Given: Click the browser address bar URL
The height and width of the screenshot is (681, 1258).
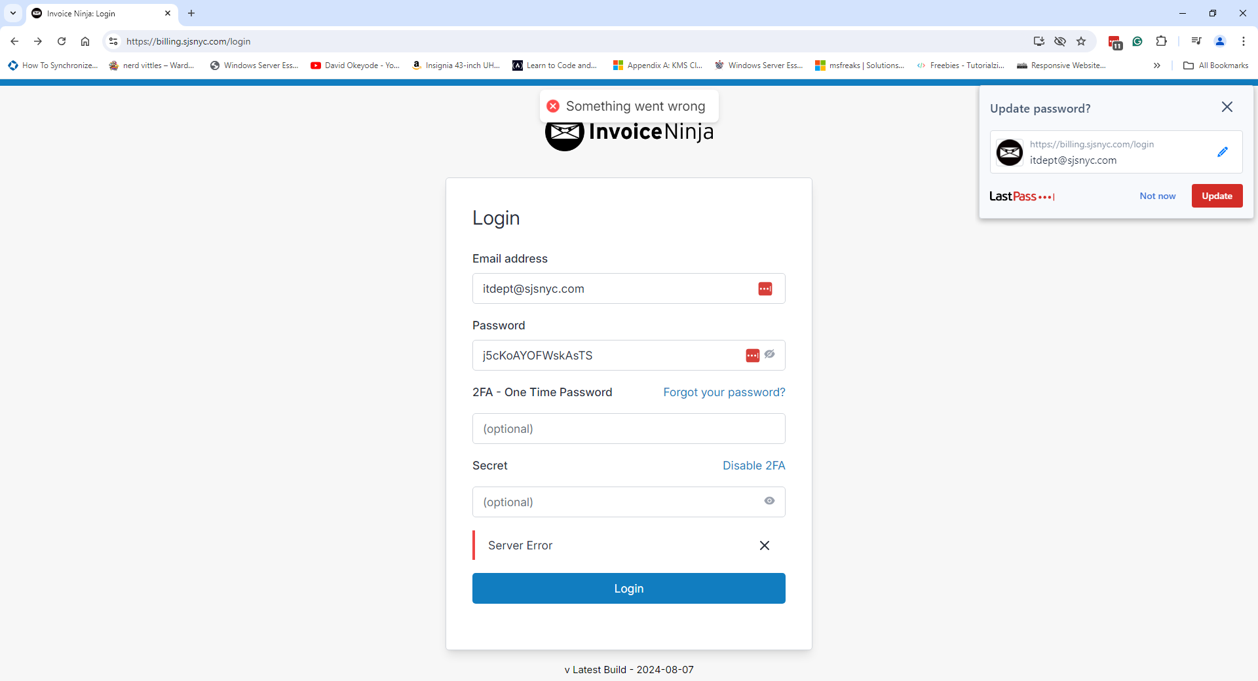Looking at the screenshot, I should [x=189, y=41].
